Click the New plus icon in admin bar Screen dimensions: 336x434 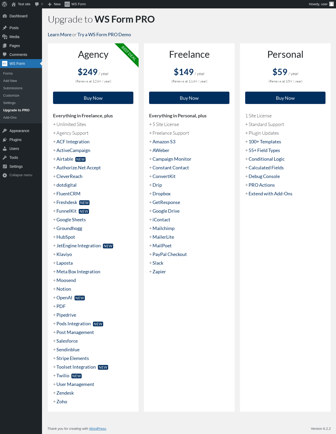coord(50,4)
